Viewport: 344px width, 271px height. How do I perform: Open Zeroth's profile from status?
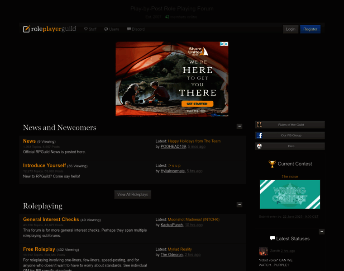point(275,251)
